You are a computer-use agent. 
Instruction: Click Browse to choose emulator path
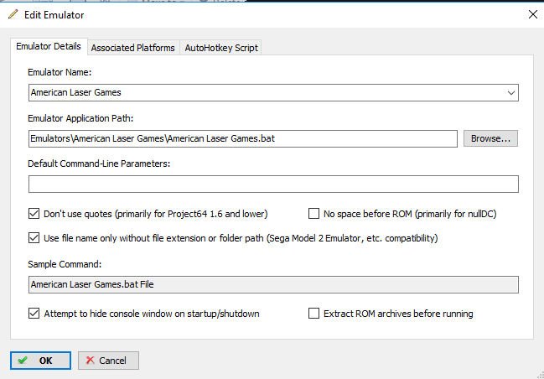pyautogui.click(x=490, y=138)
